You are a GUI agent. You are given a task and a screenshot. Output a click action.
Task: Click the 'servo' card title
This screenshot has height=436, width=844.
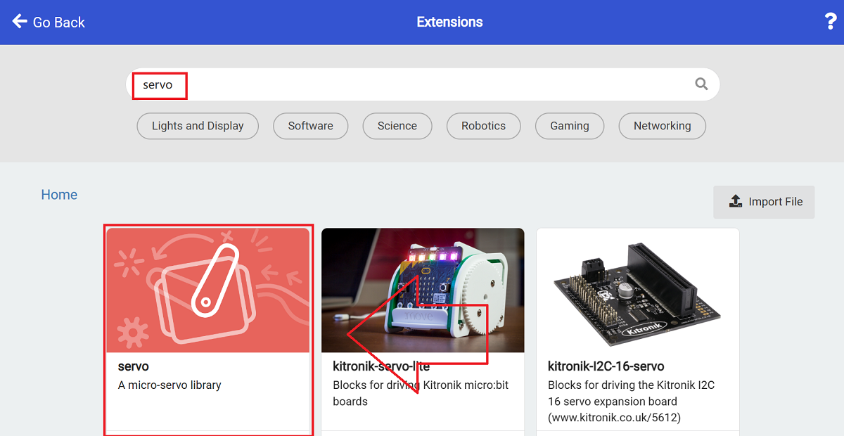tap(134, 366)
